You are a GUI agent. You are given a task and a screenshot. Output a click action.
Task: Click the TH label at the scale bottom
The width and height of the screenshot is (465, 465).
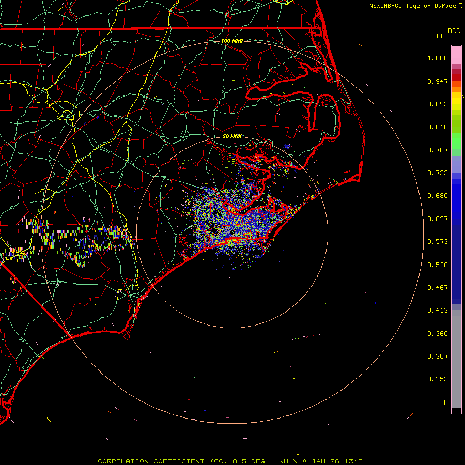(443, 402)
